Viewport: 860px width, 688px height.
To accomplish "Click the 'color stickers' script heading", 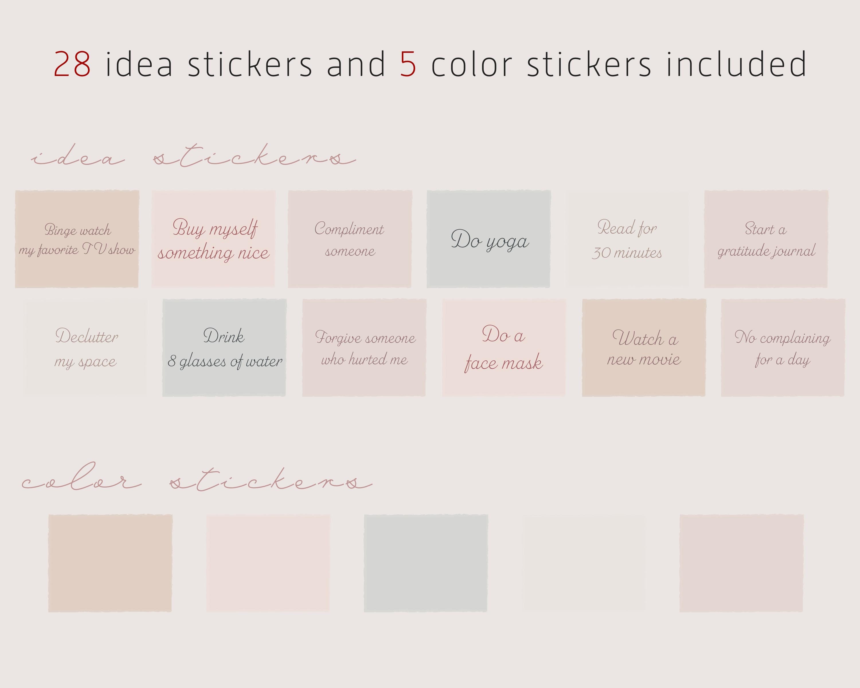I will point(197,477).
